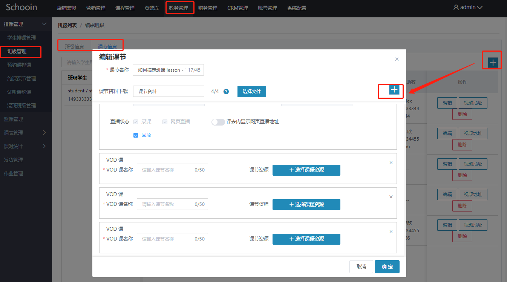Click the admin user icon in the header
This screenshot has width=507, height=282.
tap(456, 7)
